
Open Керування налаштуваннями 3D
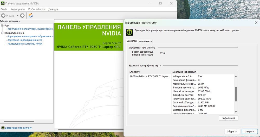point(25,40)
